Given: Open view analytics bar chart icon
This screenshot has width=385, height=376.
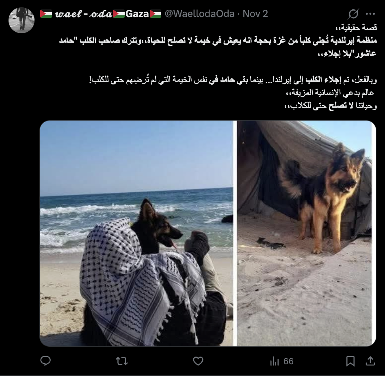Looking at the screenshot, I should (275, 361).
